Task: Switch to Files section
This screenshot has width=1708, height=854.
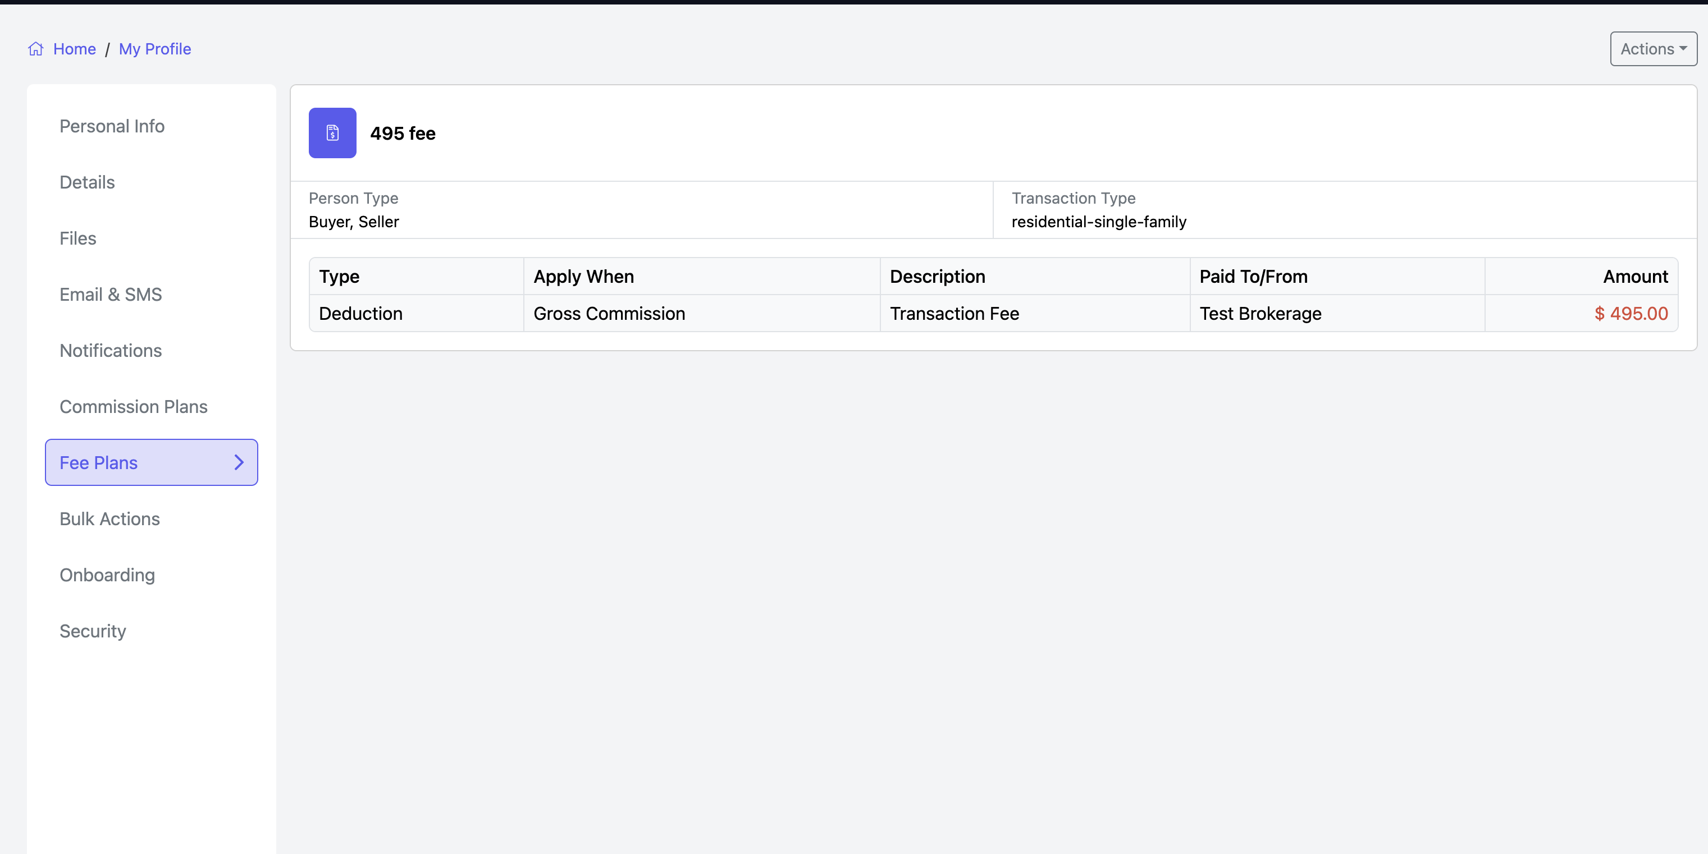Action: (77, 238)
